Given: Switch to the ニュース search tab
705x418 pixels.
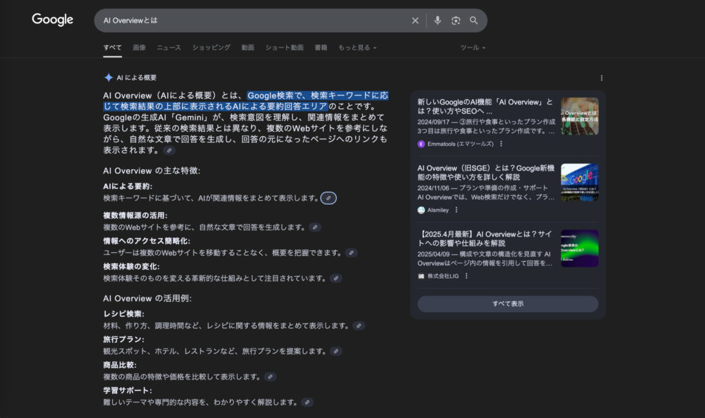Looking at the screenshot, I should pyautogui.click(x=168, y=47).
